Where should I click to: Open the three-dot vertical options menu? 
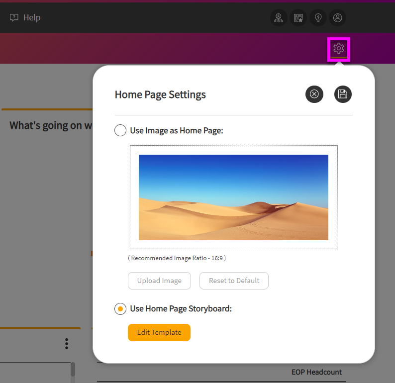(x=67, y=344)
